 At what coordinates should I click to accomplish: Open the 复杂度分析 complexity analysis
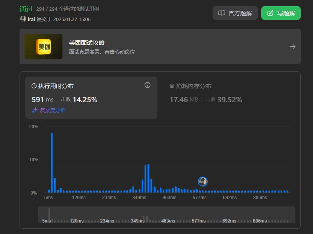52,110
